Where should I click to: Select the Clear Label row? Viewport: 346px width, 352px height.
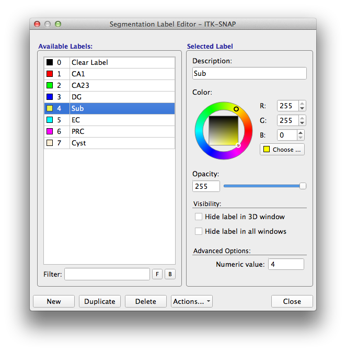pyautogui.click(x=110, y=62)
